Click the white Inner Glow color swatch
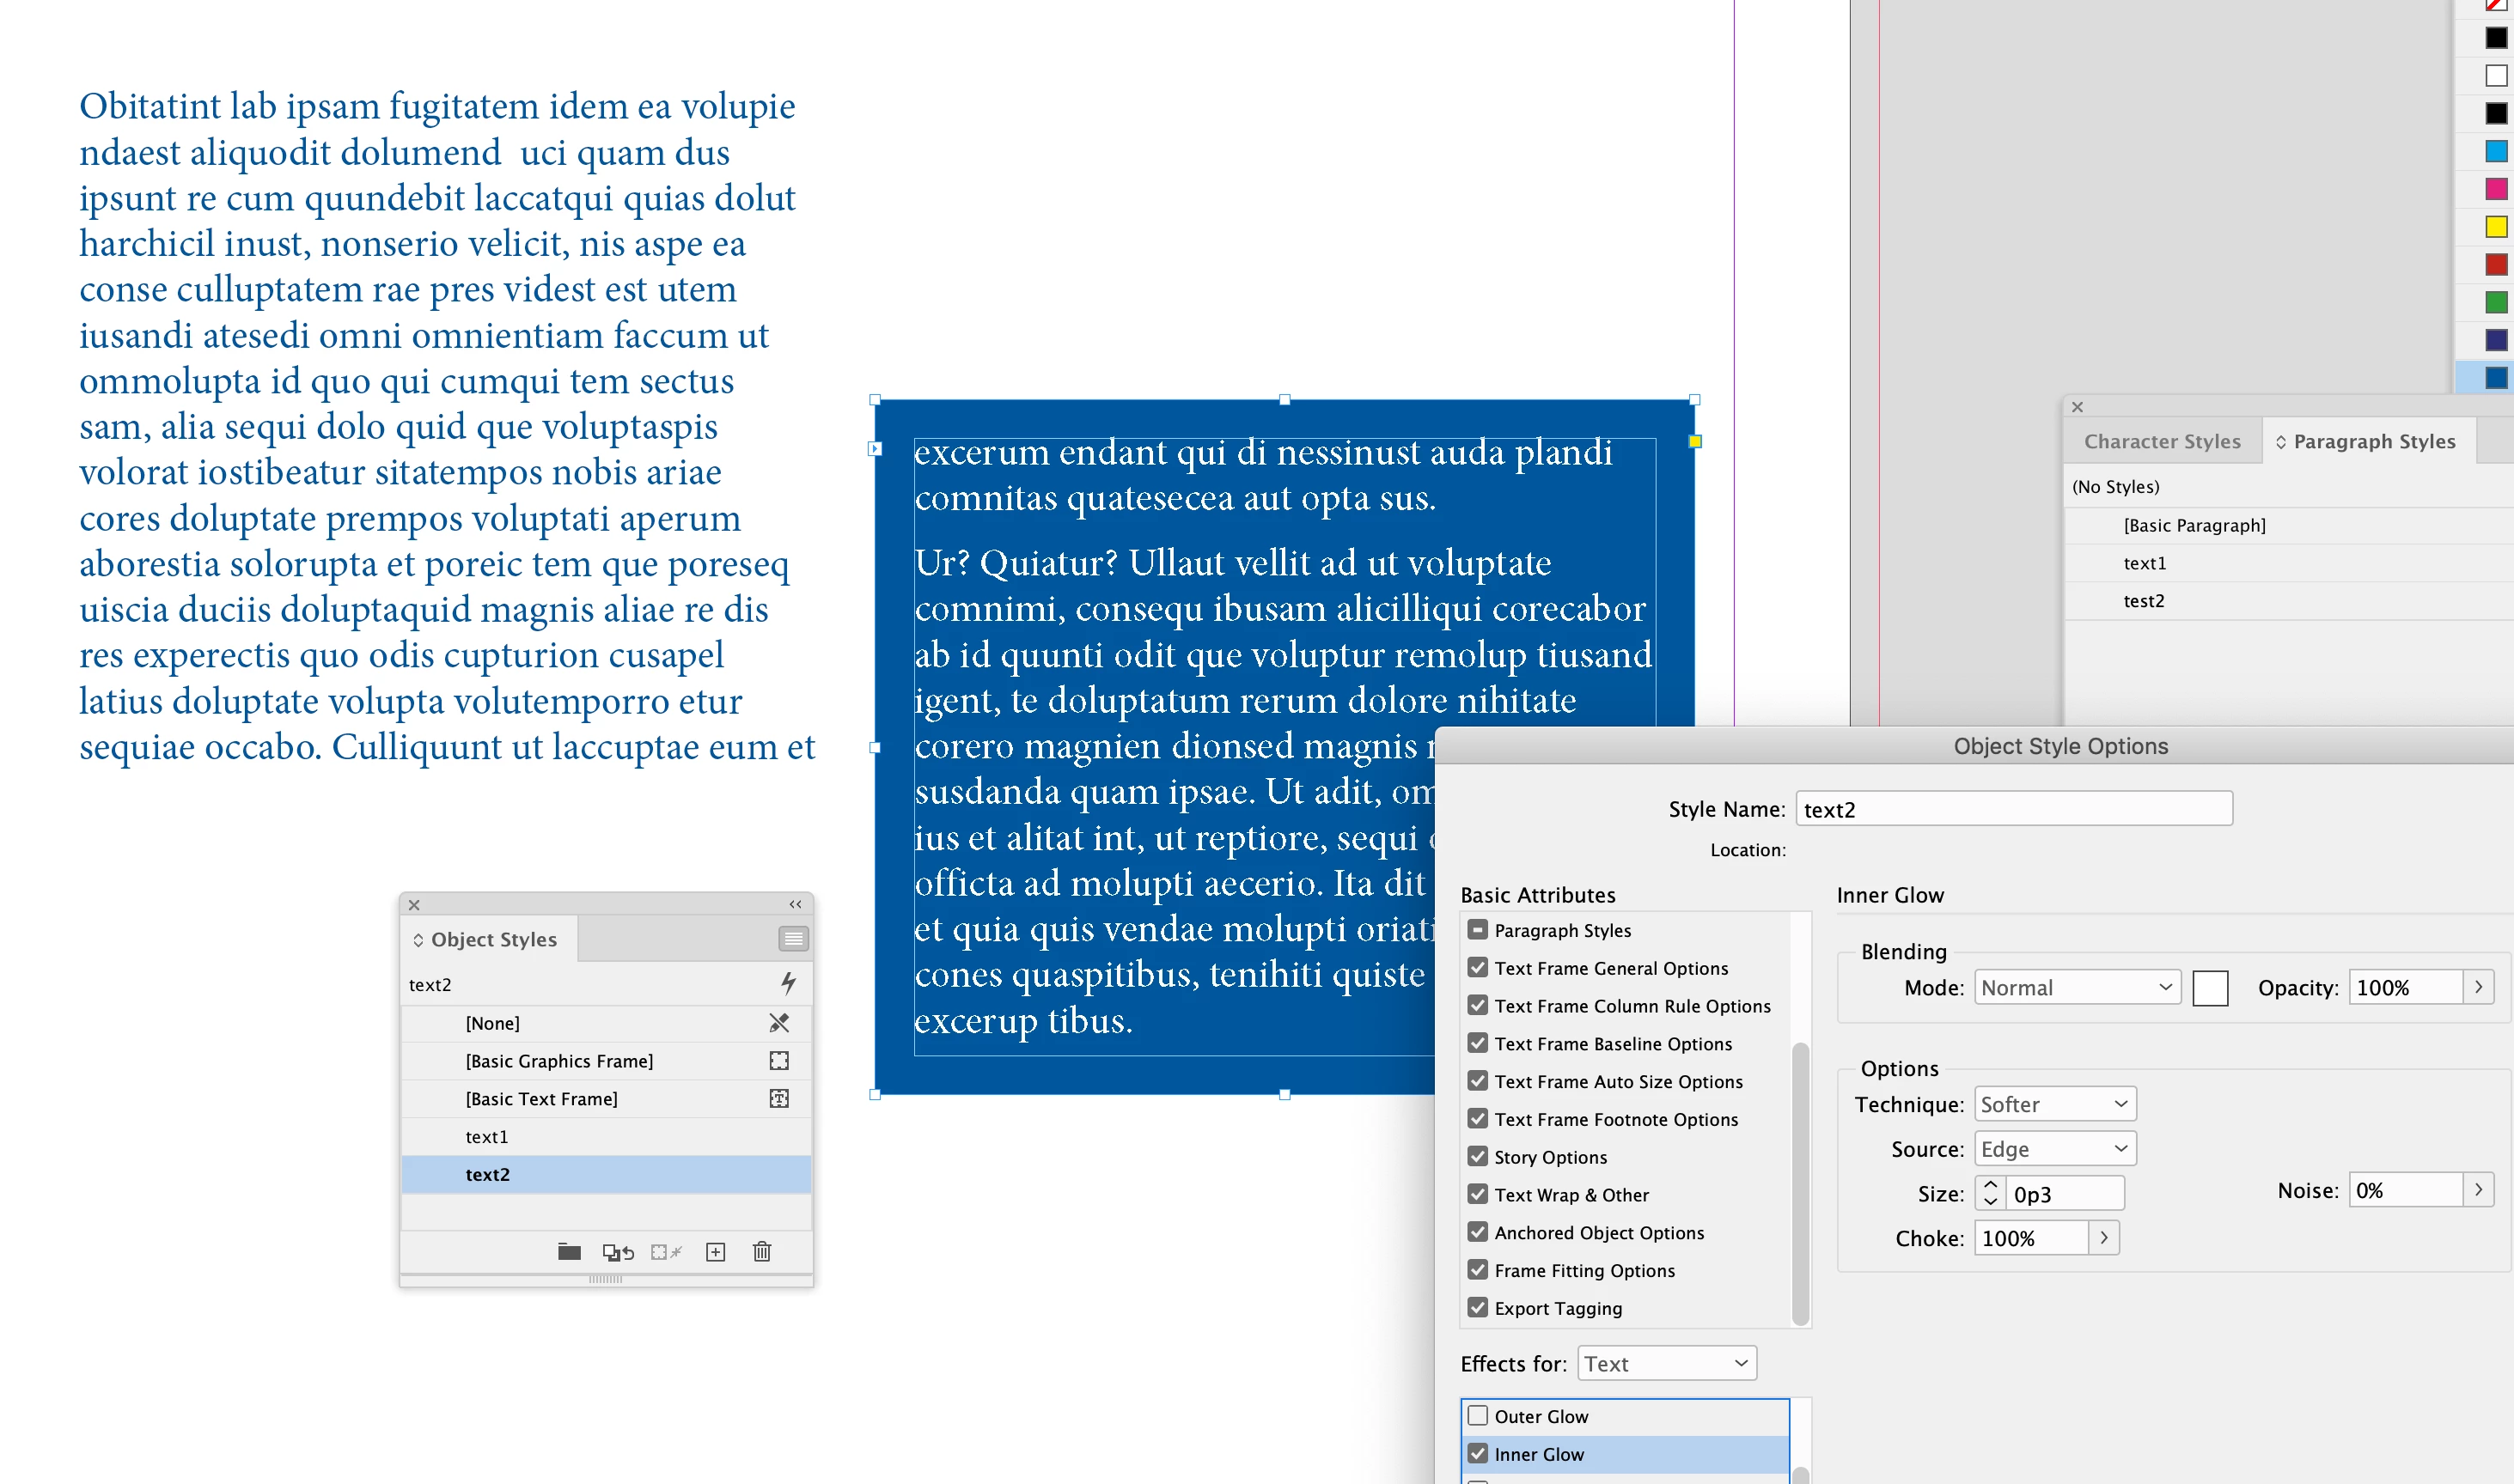 (2209, 988)
